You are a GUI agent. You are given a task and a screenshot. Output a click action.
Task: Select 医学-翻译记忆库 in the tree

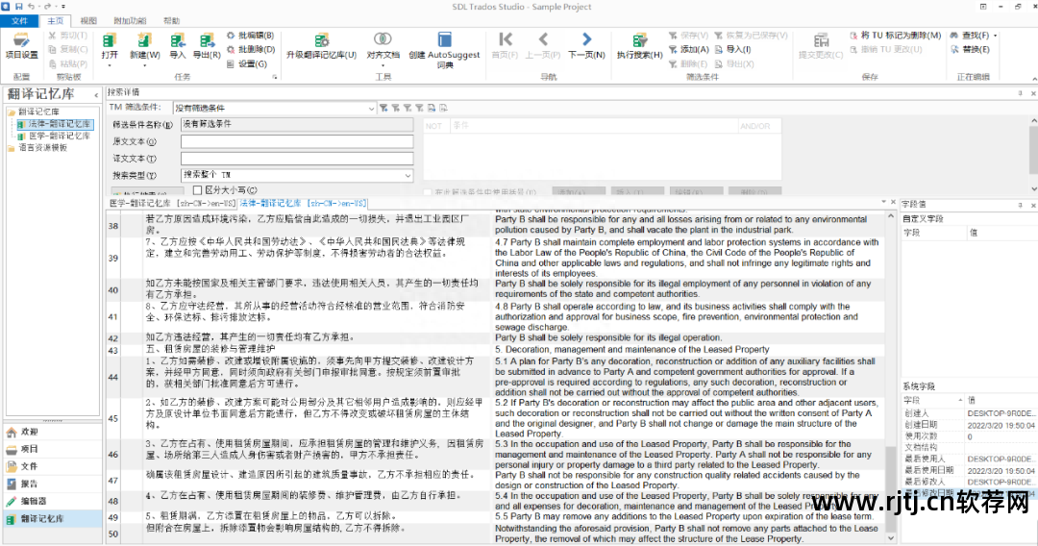[x=60, y=136]
